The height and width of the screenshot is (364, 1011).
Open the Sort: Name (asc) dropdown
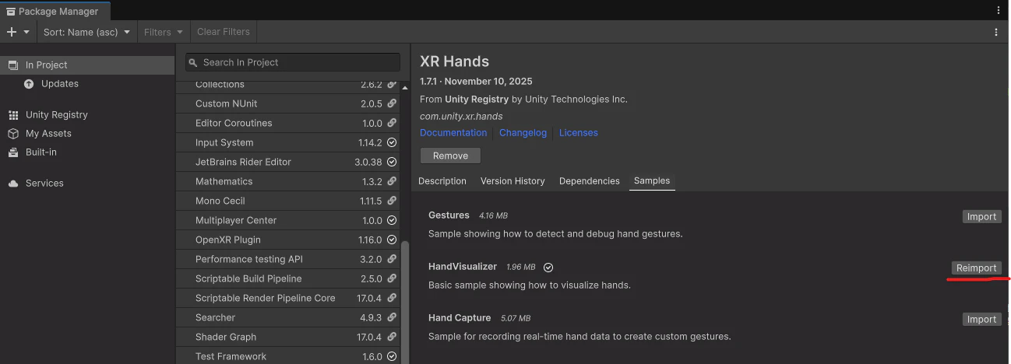(x=86, y=32)
